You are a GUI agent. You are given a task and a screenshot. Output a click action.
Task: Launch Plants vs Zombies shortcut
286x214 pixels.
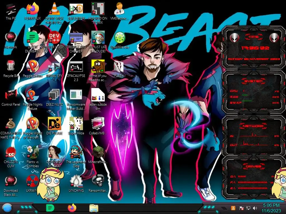33,152
